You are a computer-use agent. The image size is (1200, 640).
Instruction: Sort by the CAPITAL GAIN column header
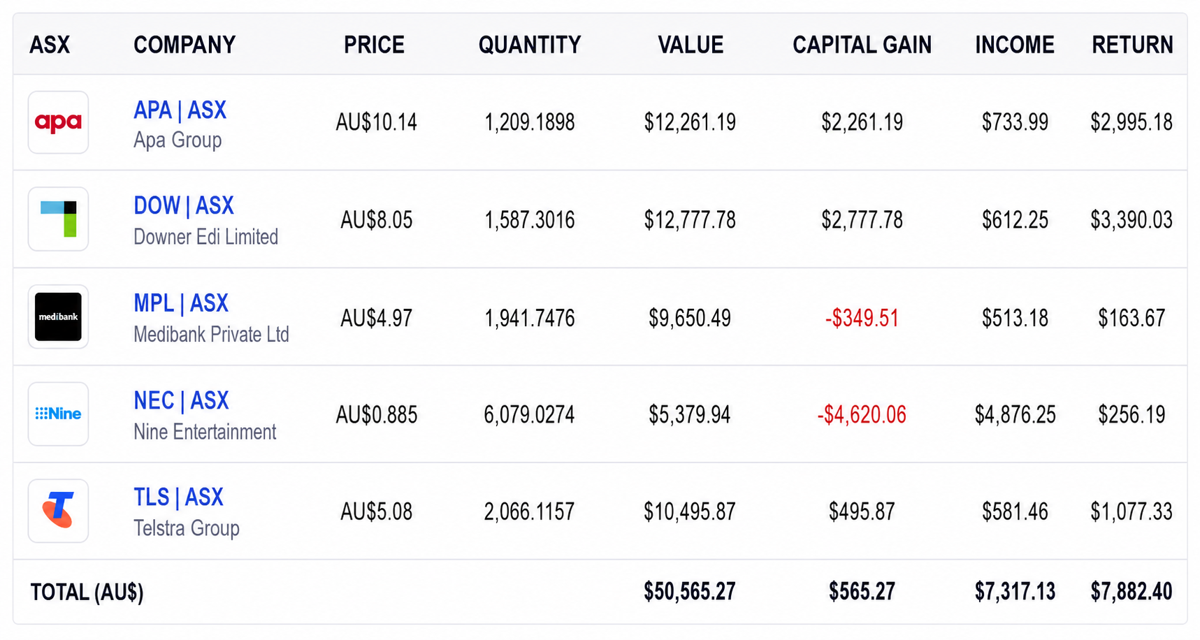coord(862,45)
